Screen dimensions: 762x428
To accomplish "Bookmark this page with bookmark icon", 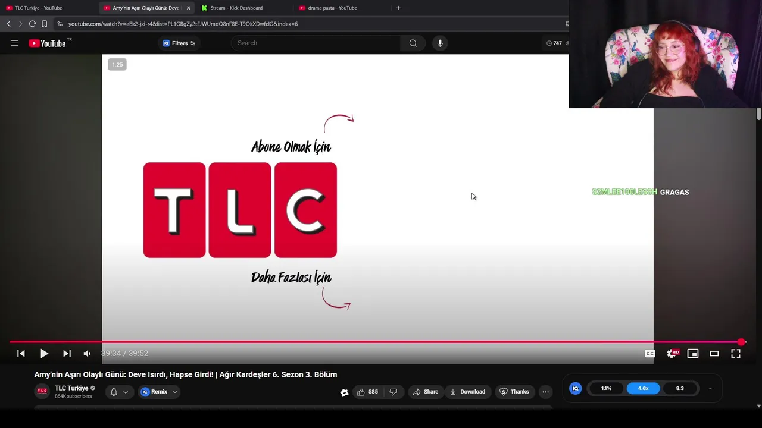I will 44,24.
